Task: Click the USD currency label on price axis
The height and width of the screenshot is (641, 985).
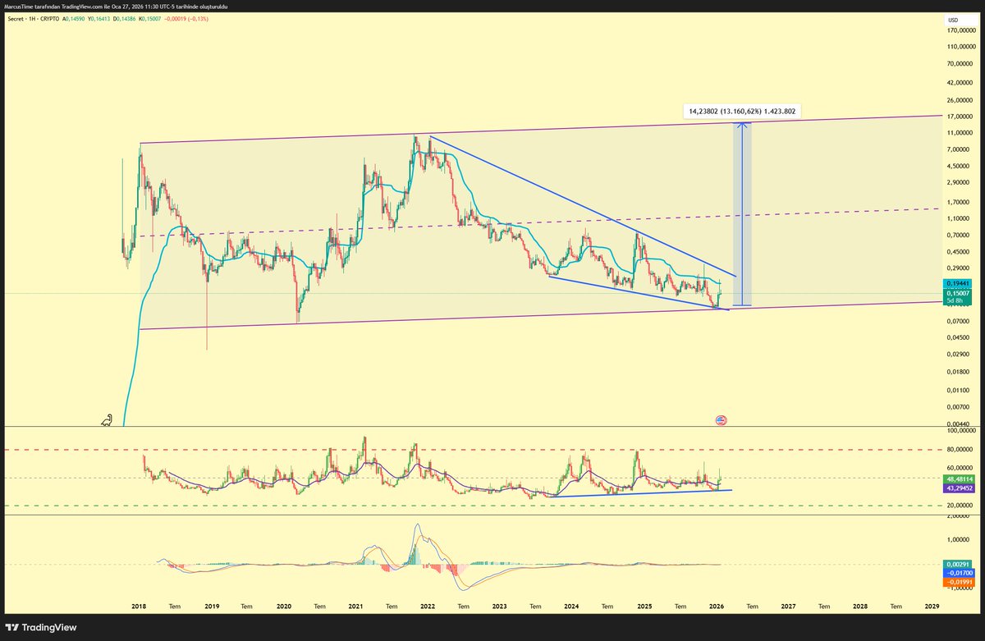Action: click(953, 19)
